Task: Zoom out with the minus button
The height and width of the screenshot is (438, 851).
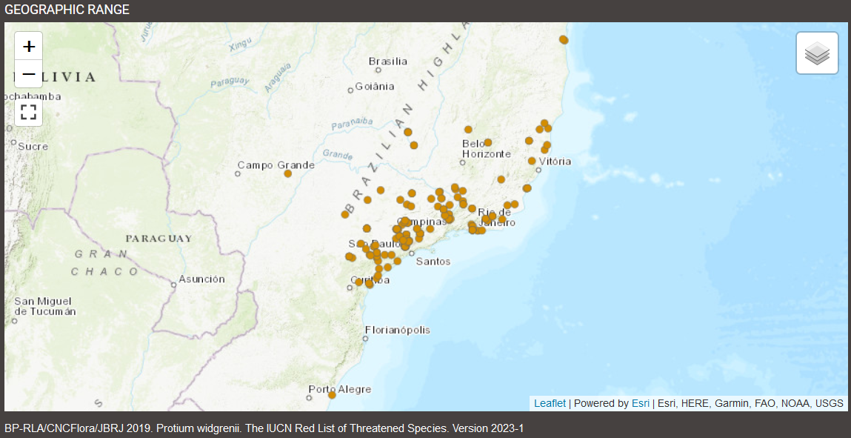Action: point(29,74)
